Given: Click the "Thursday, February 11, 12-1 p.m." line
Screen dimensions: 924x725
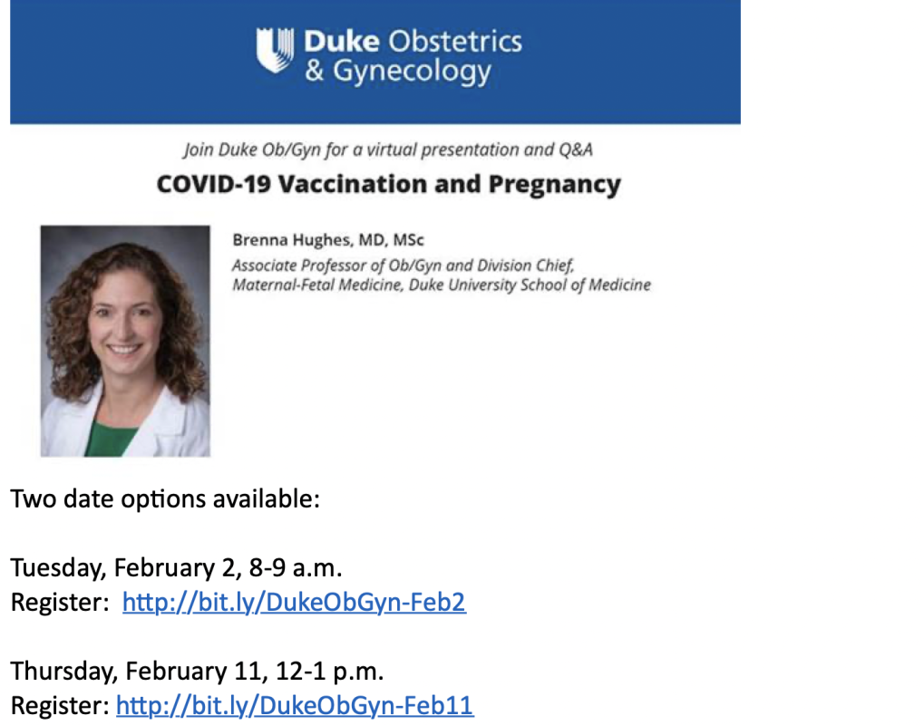Looking at the screenshot, I should point(198,672).
